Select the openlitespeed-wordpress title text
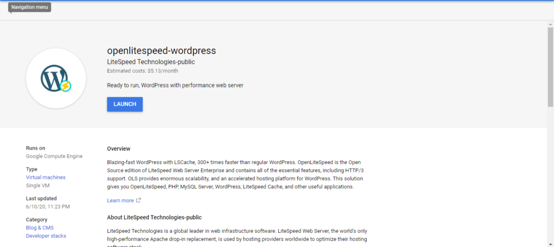Viewport: 554px width, 247px height. point(161,50)
